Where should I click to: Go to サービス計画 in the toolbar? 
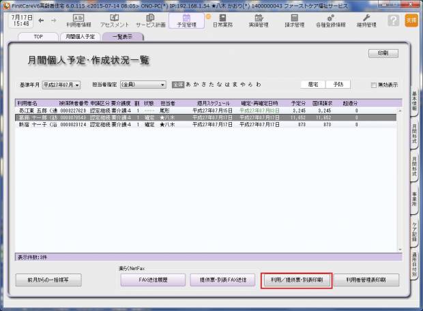pos(149,20)
